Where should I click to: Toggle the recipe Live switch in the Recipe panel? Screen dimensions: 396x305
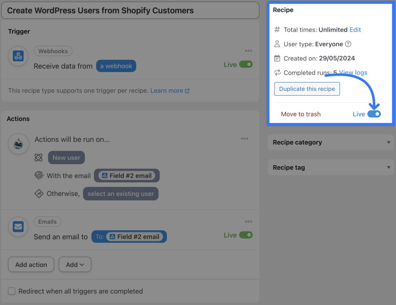pyautogui.click(x=374, y=114)
